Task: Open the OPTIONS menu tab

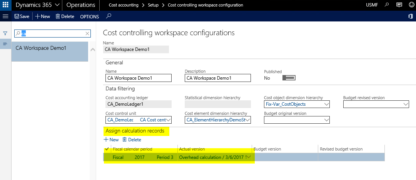Action: click(89, 16)
